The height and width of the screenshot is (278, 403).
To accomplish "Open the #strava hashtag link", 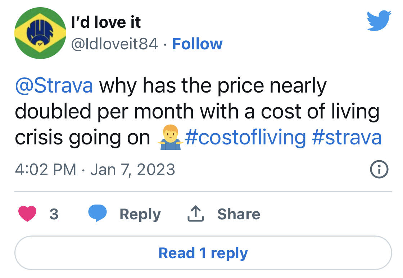I will (347, 138).
